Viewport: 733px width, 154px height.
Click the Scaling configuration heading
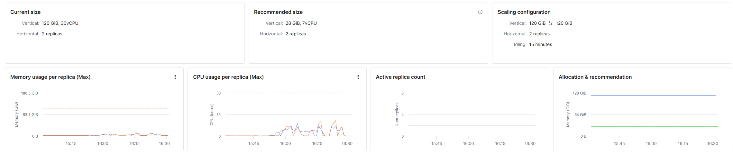coord(524,12)
